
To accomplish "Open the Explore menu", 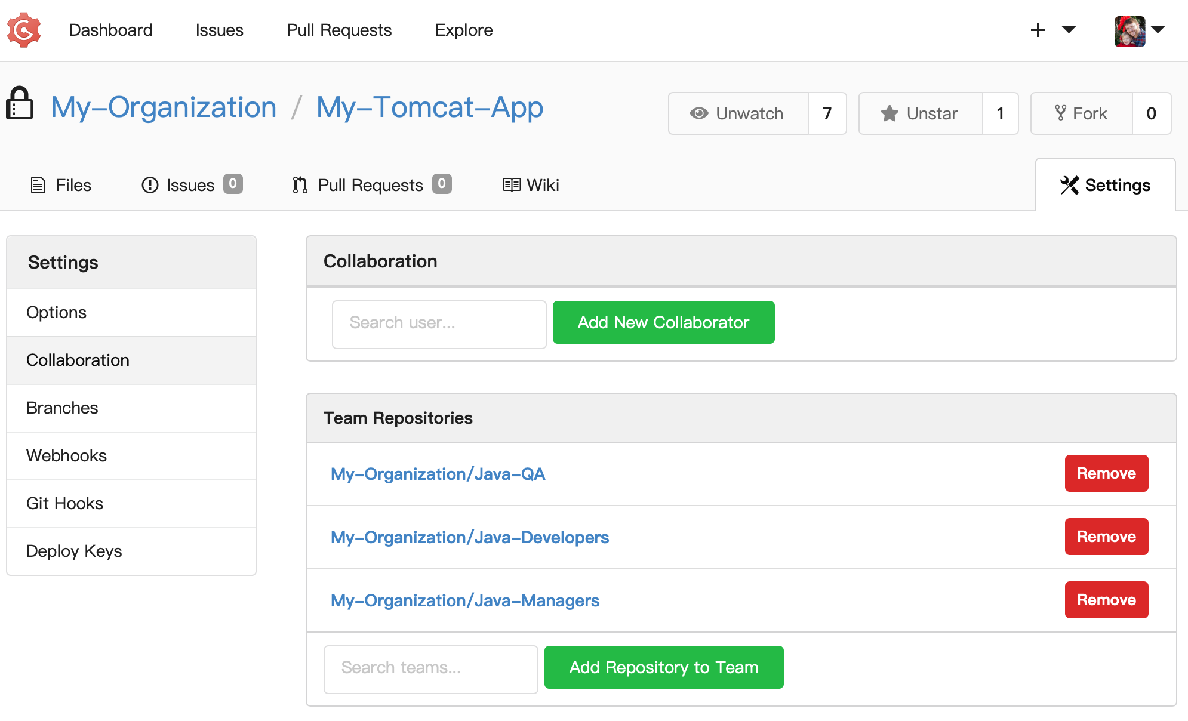I will (x=464, y=30).
